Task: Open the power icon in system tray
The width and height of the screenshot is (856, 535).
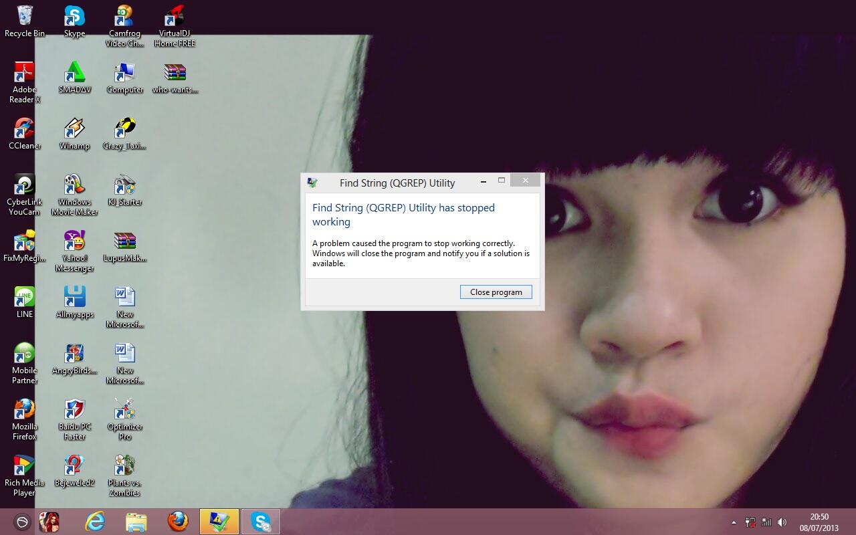Action: (x=750, y=522)
